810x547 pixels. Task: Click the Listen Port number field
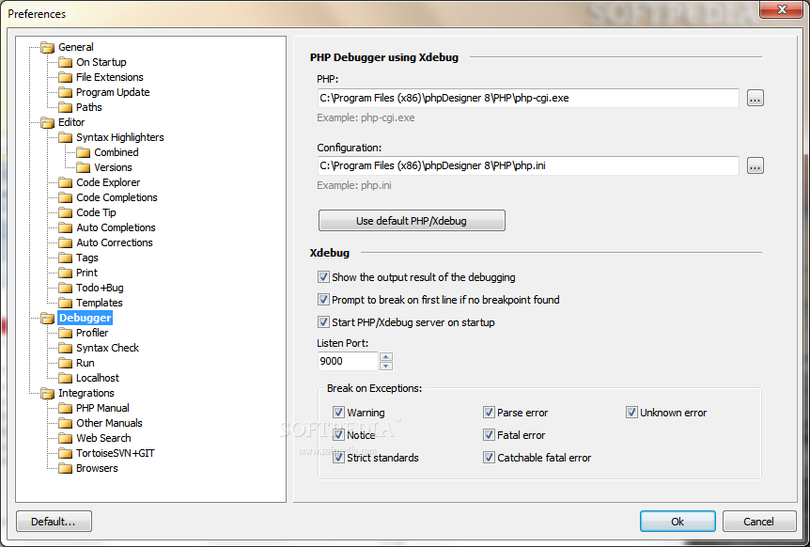(x=348, y=361)
